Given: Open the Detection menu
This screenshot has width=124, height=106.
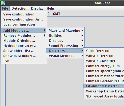Looking at the screenshot, I should click(19, 9).
